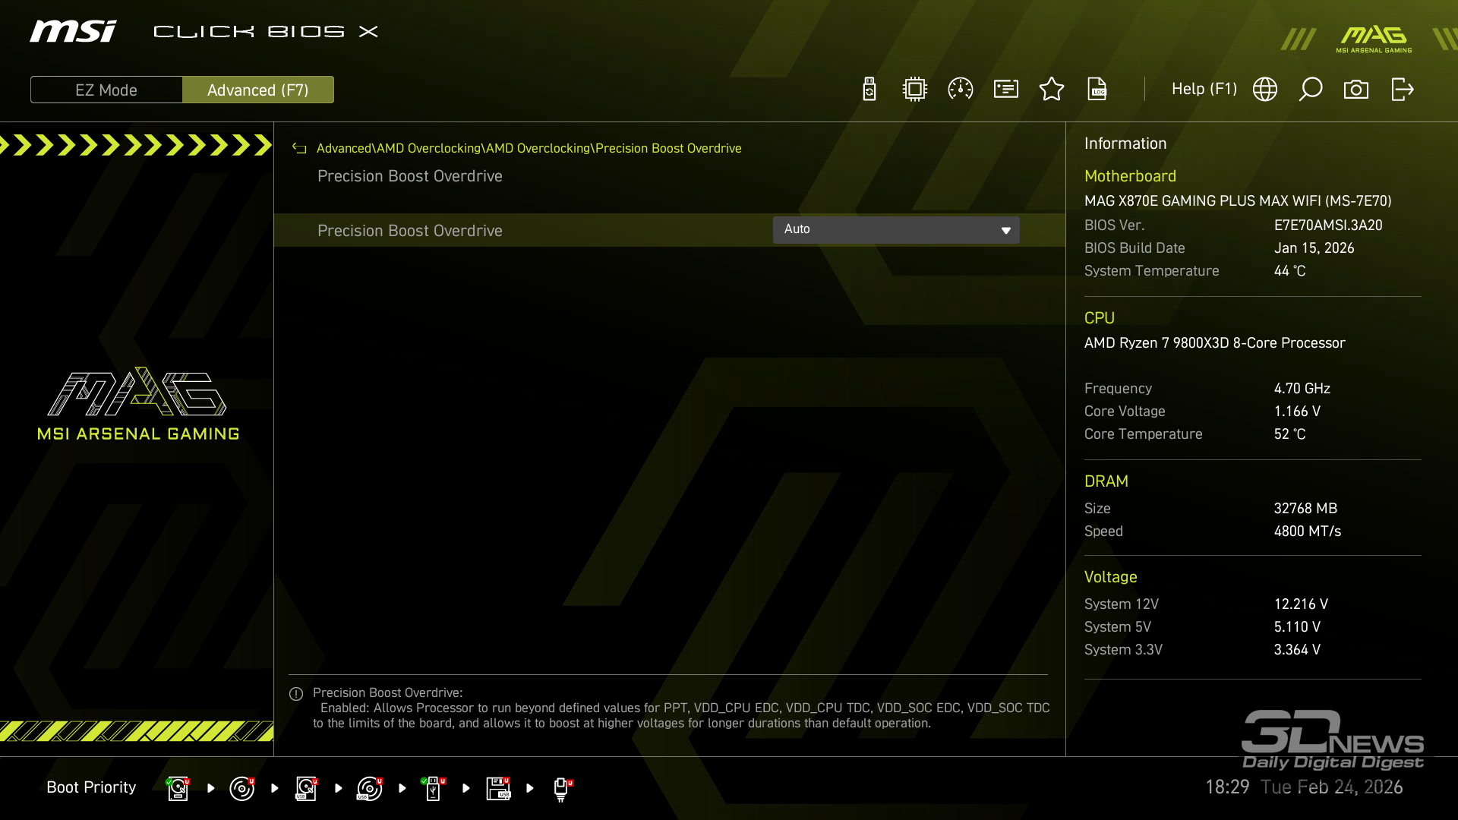The height and width of the screenshot is (820, 1458).
Task: Open the Favorites star icon
Action: [x=1052, y=90]
